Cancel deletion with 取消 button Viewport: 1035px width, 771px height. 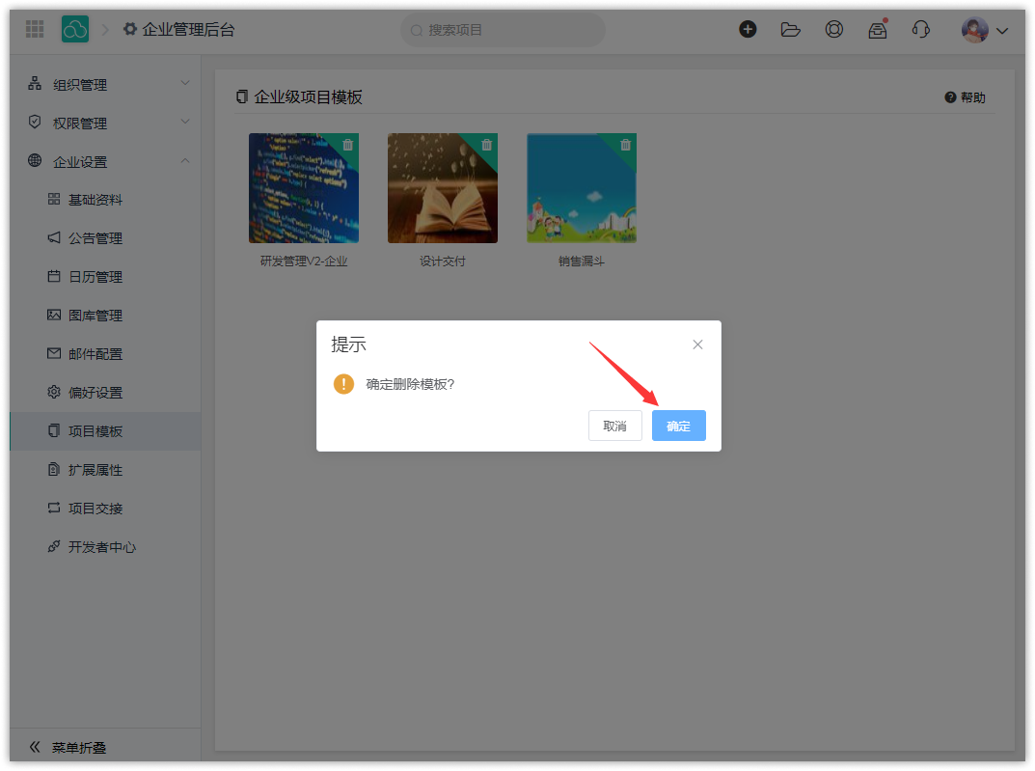[614, 426]
